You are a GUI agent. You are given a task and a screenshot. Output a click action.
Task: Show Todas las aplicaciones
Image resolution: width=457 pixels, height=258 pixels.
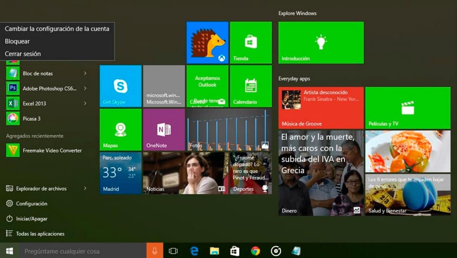[x=35, y=234]
